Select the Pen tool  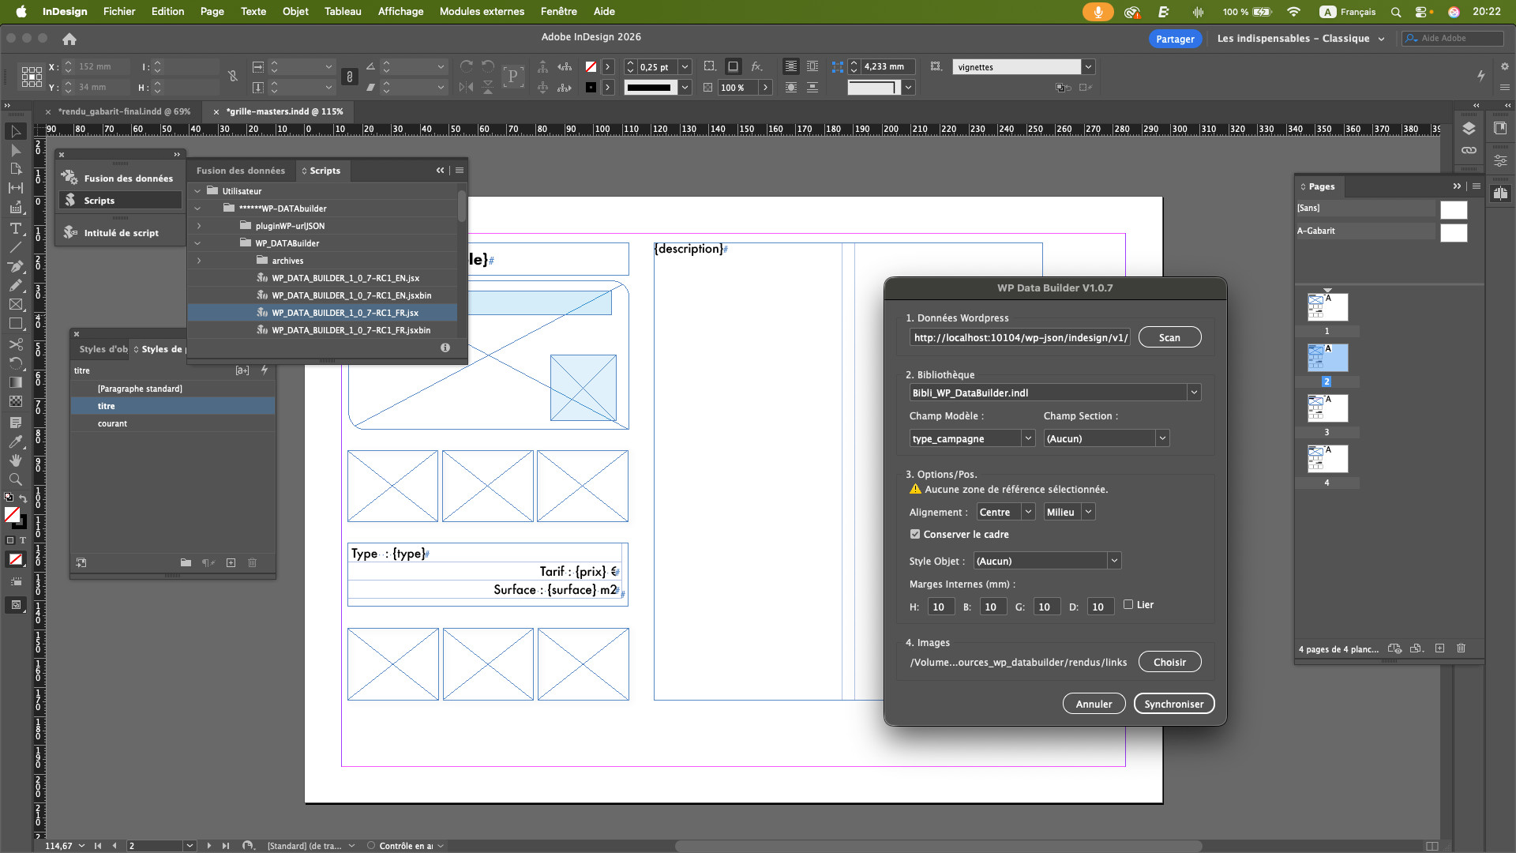tap(15, 266)
